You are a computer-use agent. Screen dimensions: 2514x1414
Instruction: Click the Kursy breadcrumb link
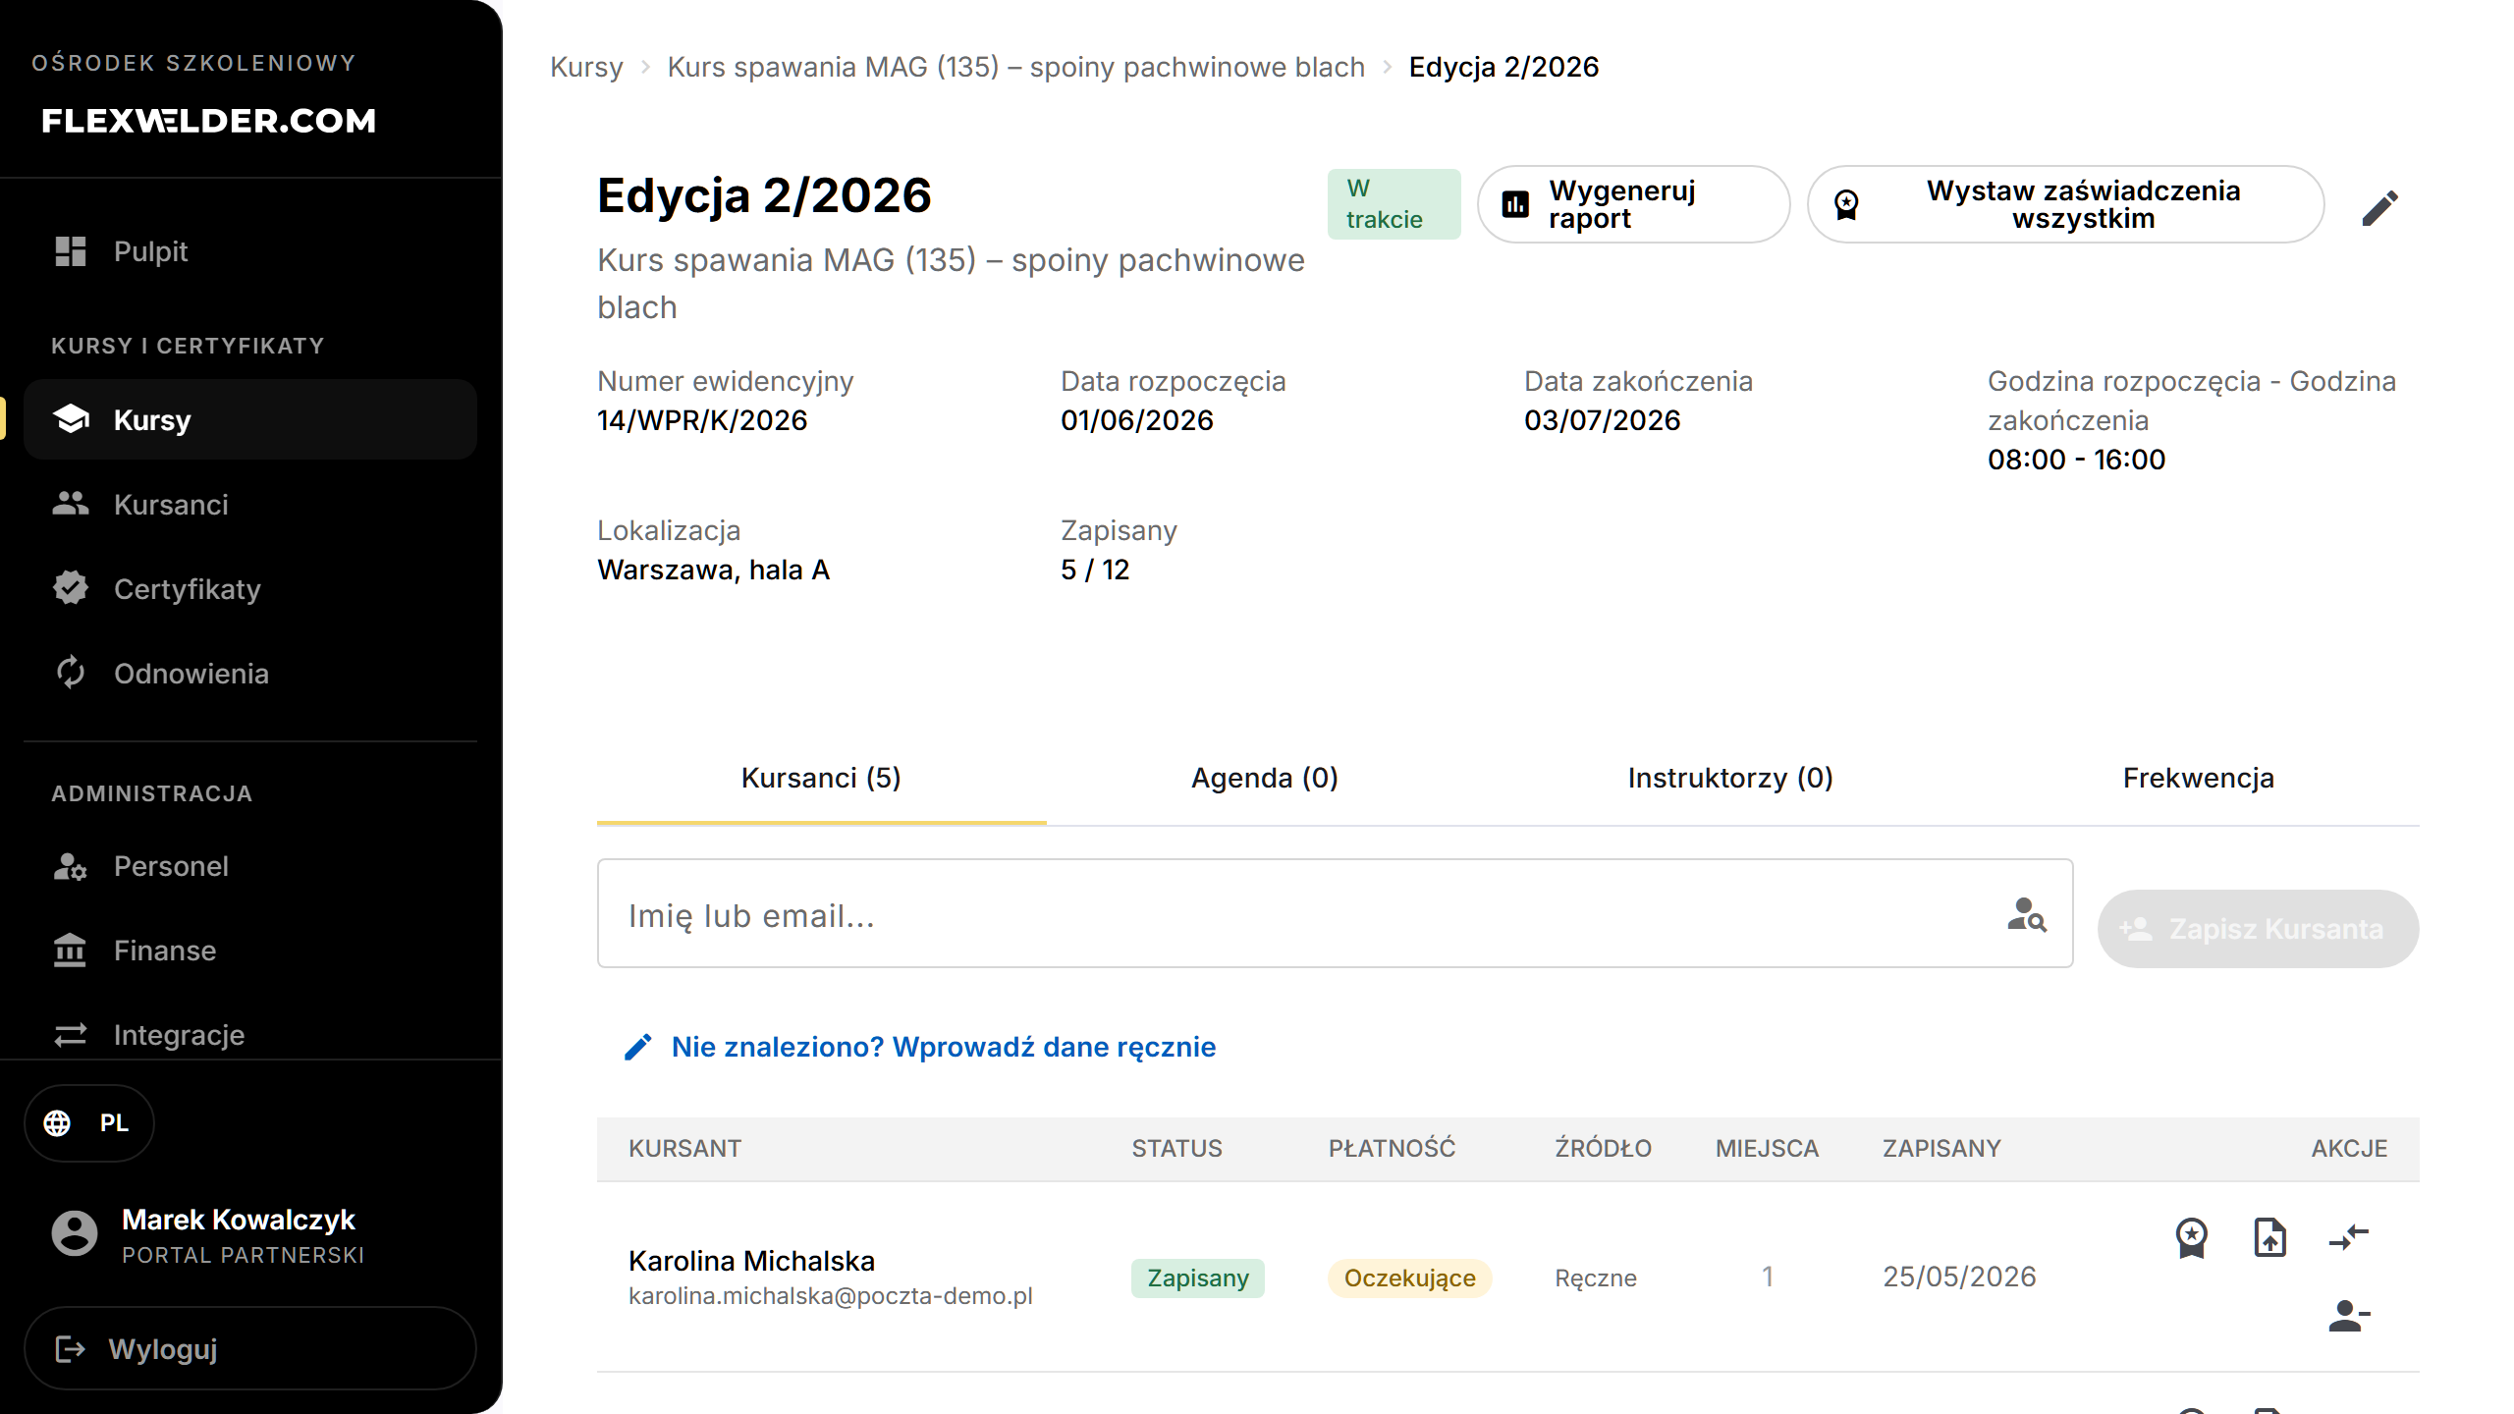(x=586, y=67)
